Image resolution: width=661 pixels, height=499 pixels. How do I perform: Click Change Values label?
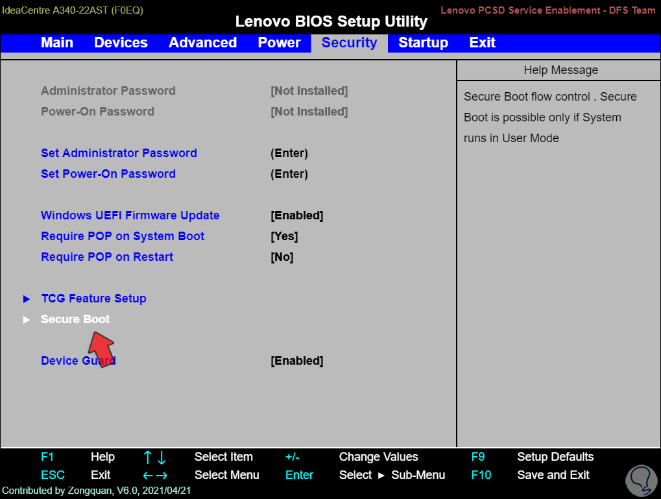point(379,457)
